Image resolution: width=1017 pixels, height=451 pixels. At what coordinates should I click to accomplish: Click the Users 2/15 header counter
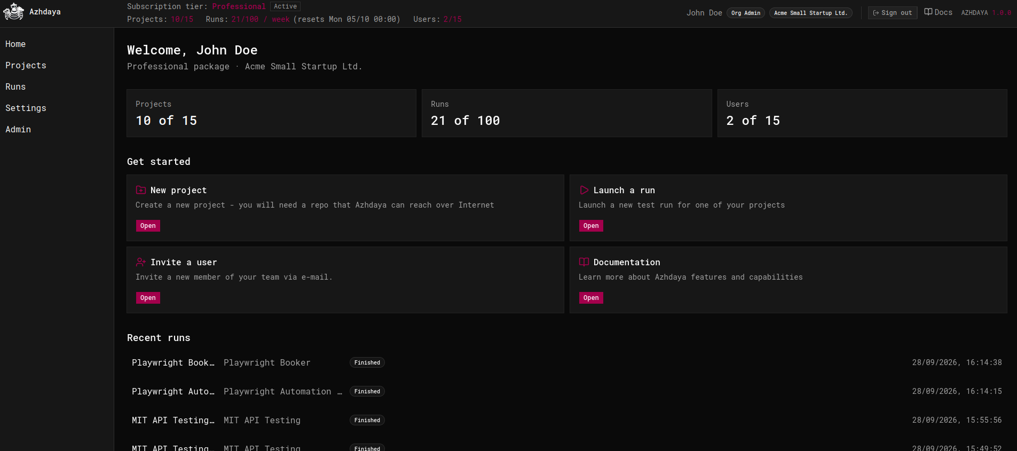(437, 19)
